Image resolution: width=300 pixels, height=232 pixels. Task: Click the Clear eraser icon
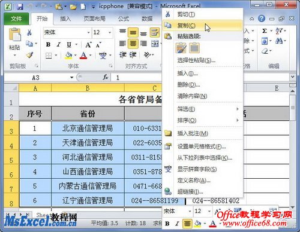click(x=265, y=51)
